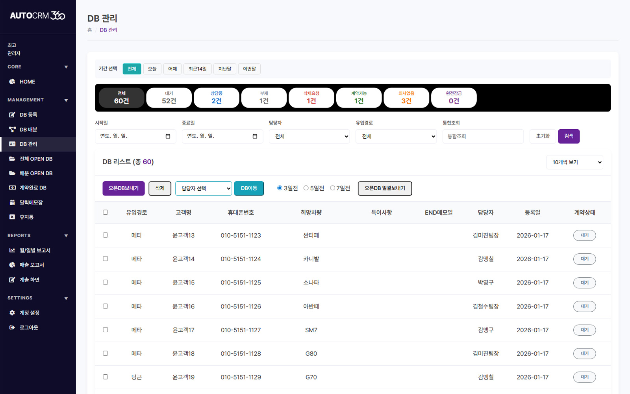Filter by 상담중 2건 status tab
This screenshot has width=630, height=394.
point(216,98)
